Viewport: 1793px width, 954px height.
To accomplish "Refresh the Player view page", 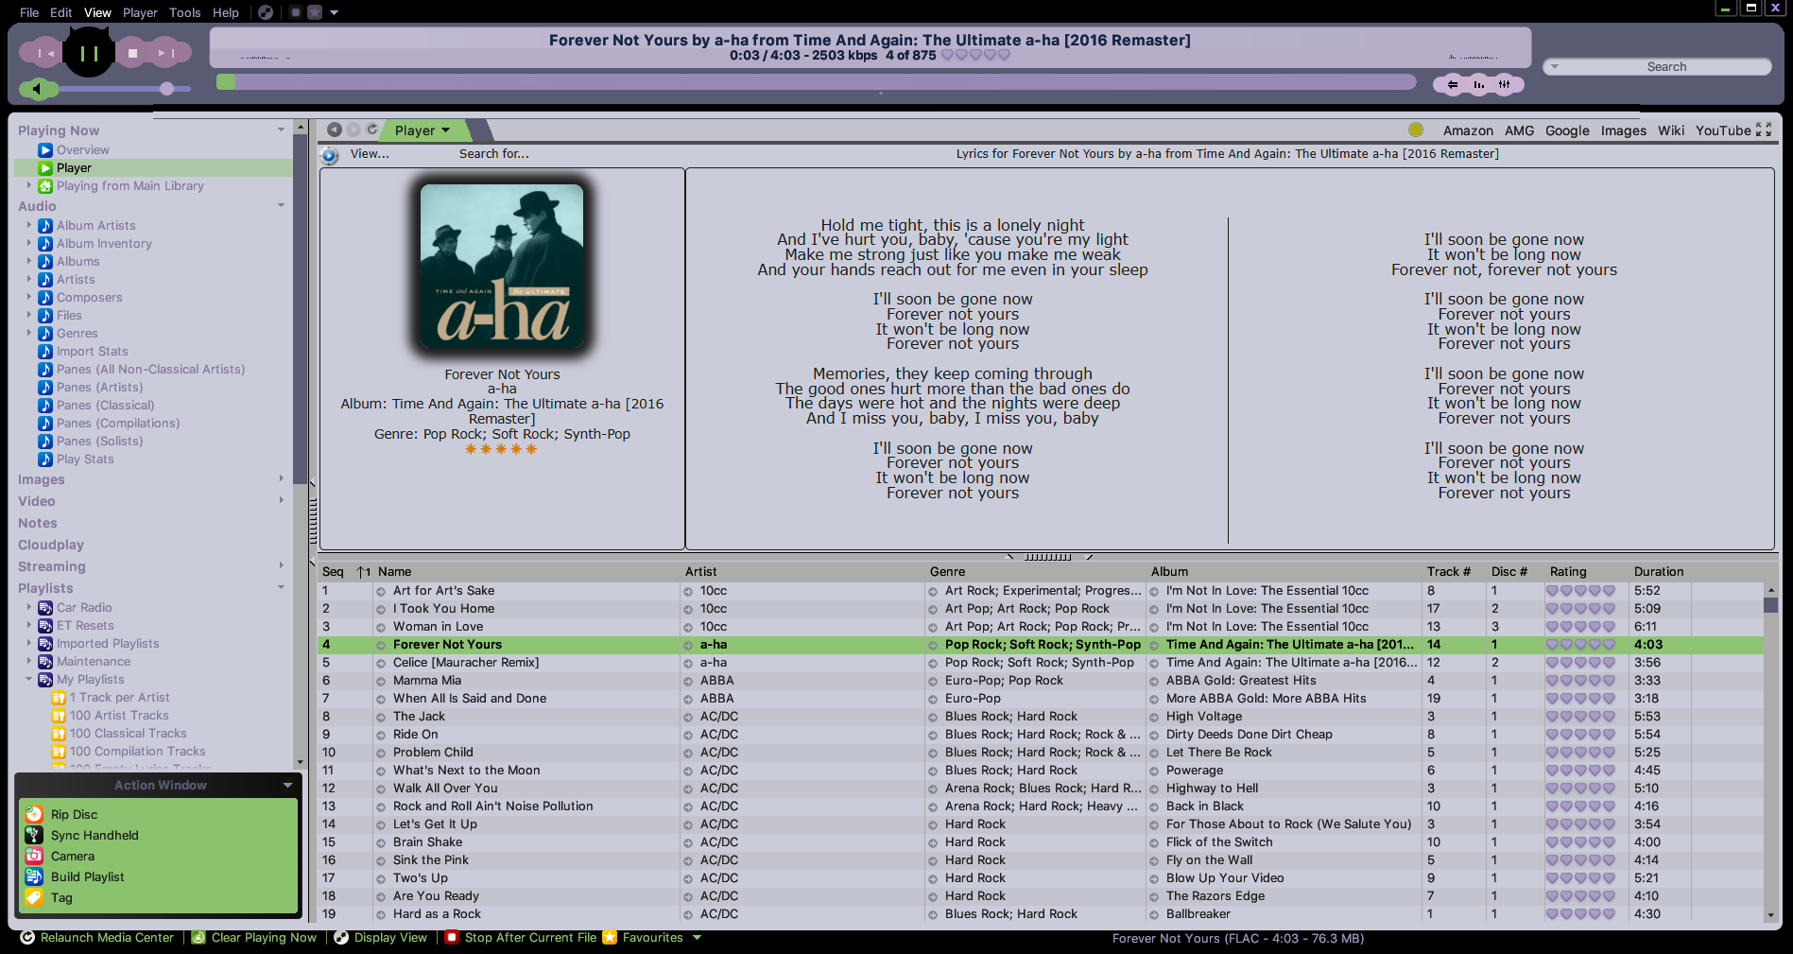I will pos(372,130).
